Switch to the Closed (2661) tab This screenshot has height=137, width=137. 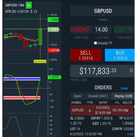point(98,96)
